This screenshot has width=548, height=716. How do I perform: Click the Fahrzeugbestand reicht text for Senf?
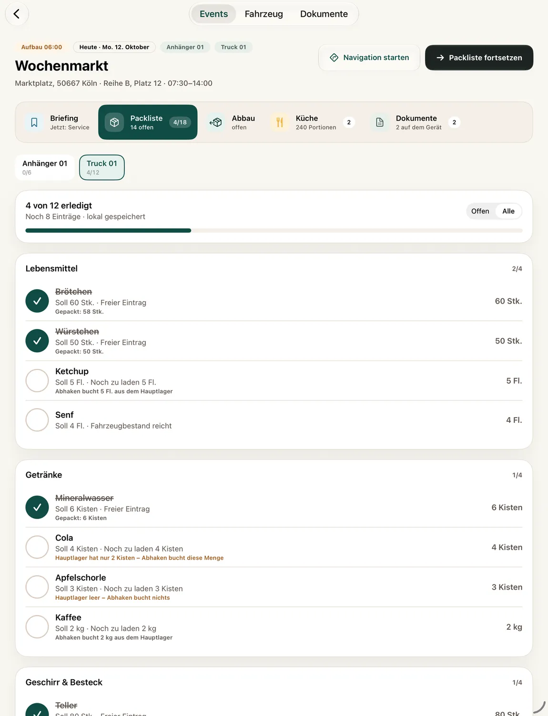pyautogui.click(x=131, y=426)
